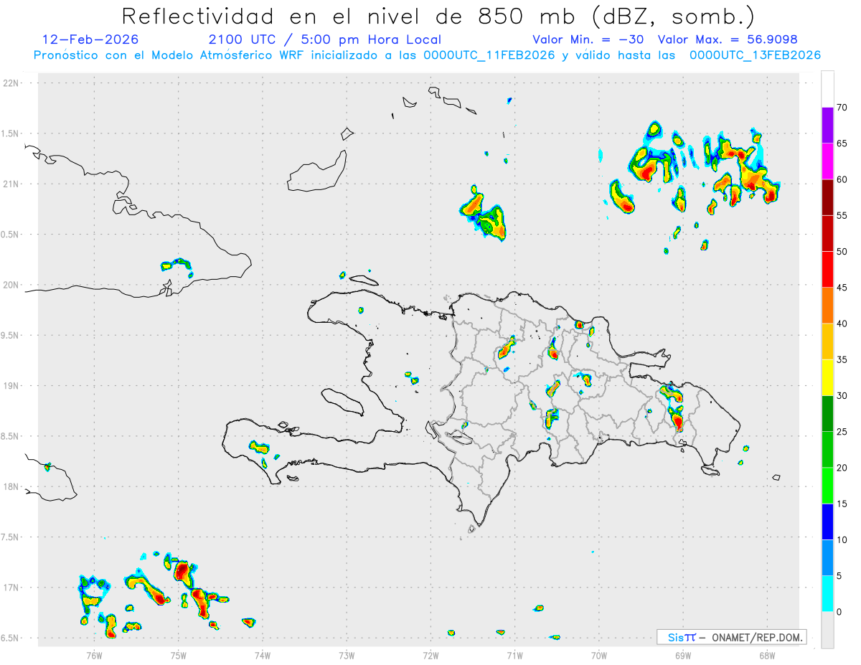Screen dimensions: 861x665
Task: Click the dark green 25–30 dBZ colorbar segment
Action: pyautogui.click(x=827, y=414)
